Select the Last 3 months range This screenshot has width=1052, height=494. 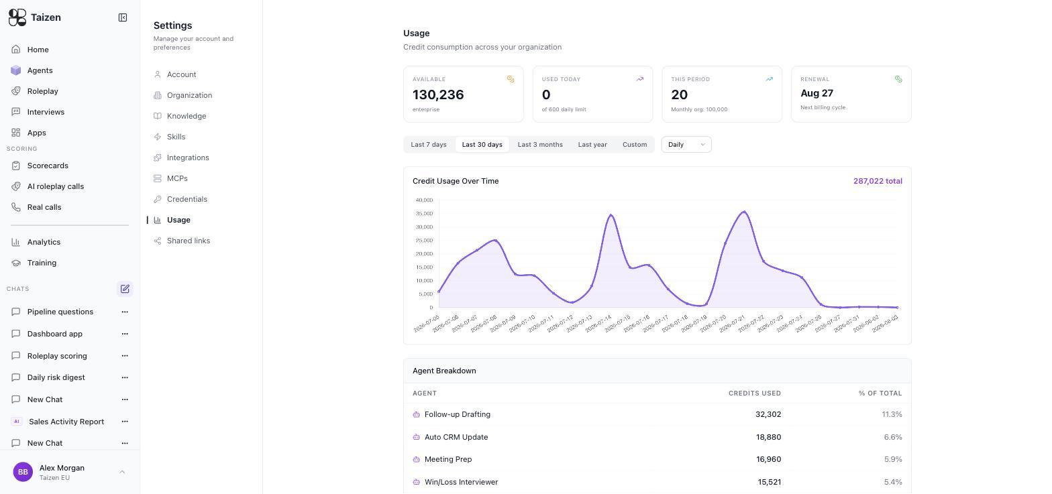pos(540,145)
